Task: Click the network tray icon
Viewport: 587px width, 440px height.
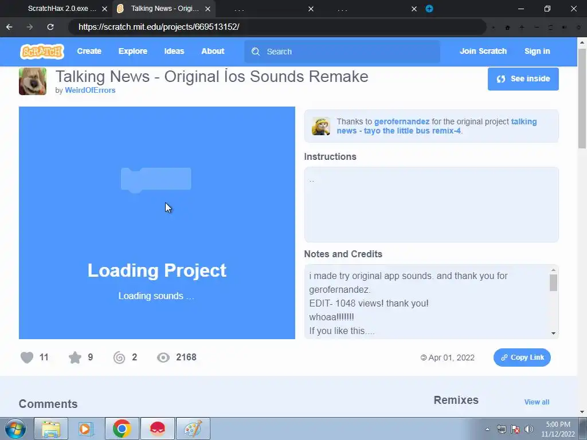Action: click(x=501, y=429)
